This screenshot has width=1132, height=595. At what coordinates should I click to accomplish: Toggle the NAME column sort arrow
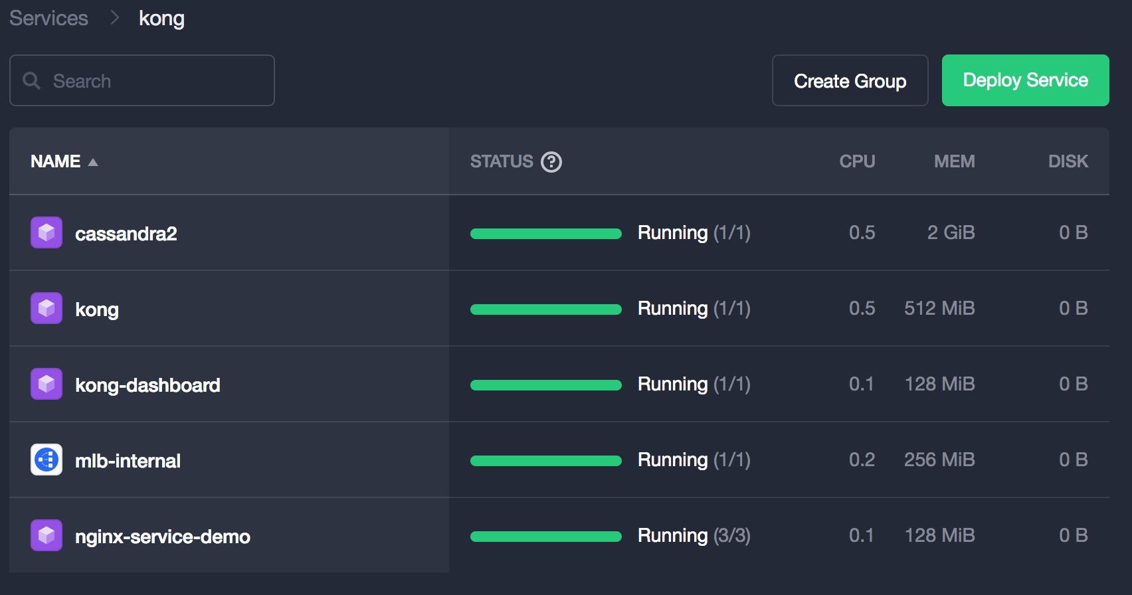[x=93, y=162]
